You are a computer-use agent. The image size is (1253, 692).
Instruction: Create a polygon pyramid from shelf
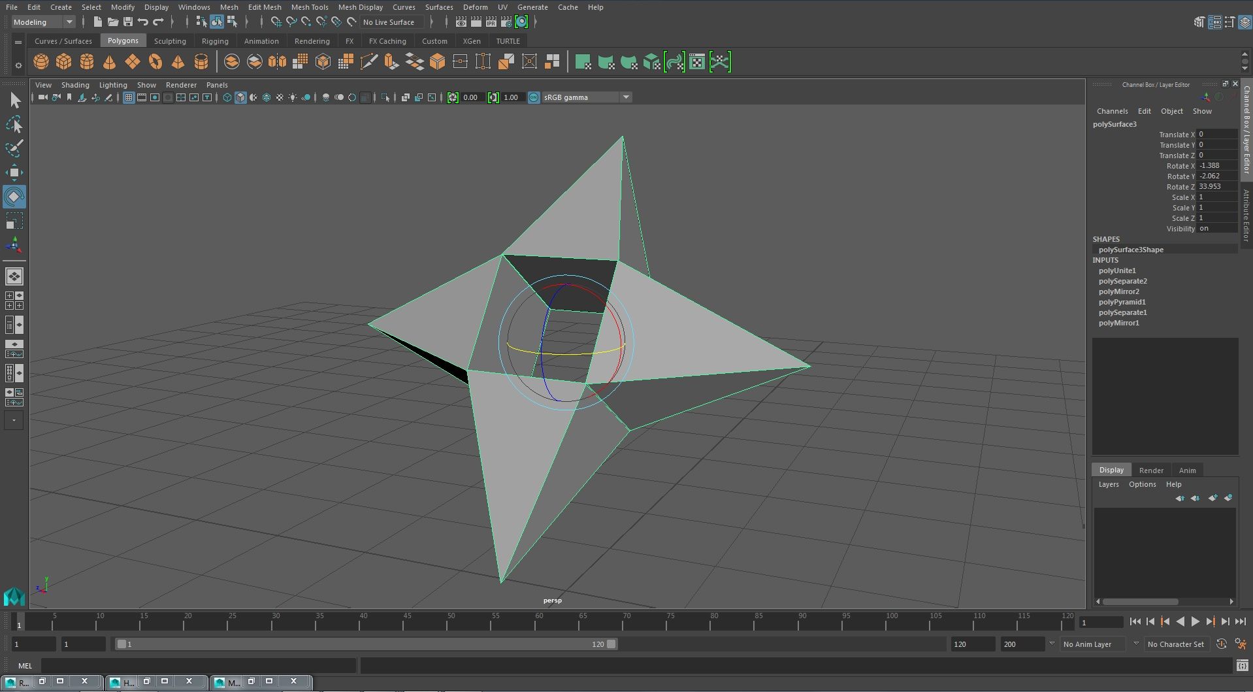coord(178,62)
